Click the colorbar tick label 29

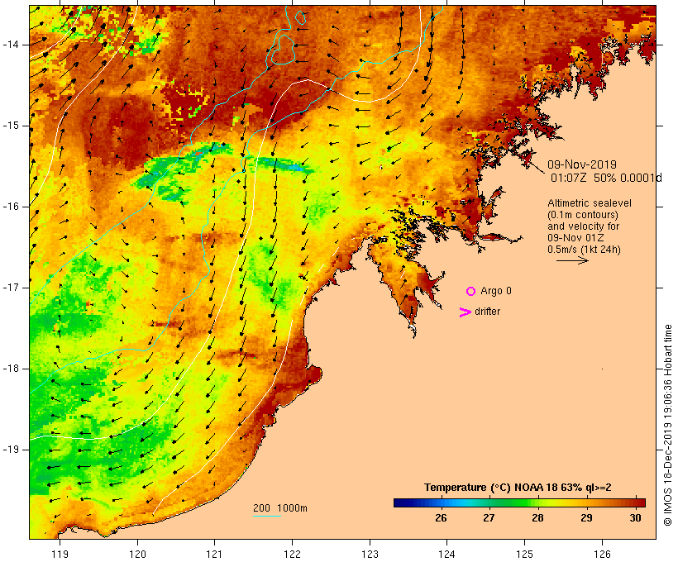pos(586,518)
